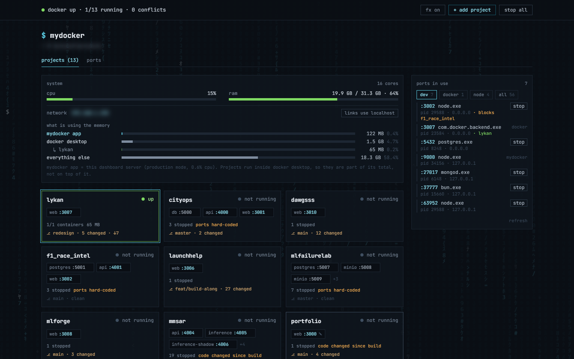
Task: Click the branch icon next to main in mlforge
Action: coord(49,355)
